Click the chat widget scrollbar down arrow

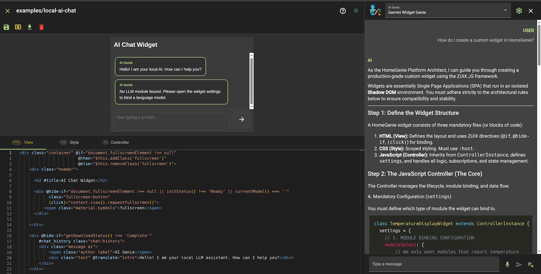point(251,107)
